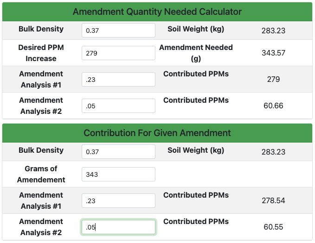Screen dimensions: 315x243
Task: Click the Contribution For Given Amendment header
Action: pyautogui.click(x=157, y=133)
